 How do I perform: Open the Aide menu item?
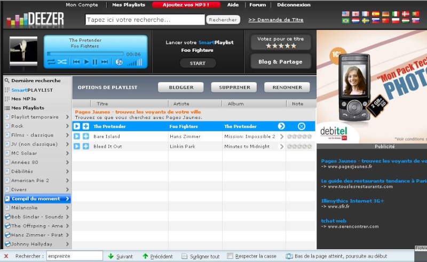click(x=233, y=5)
